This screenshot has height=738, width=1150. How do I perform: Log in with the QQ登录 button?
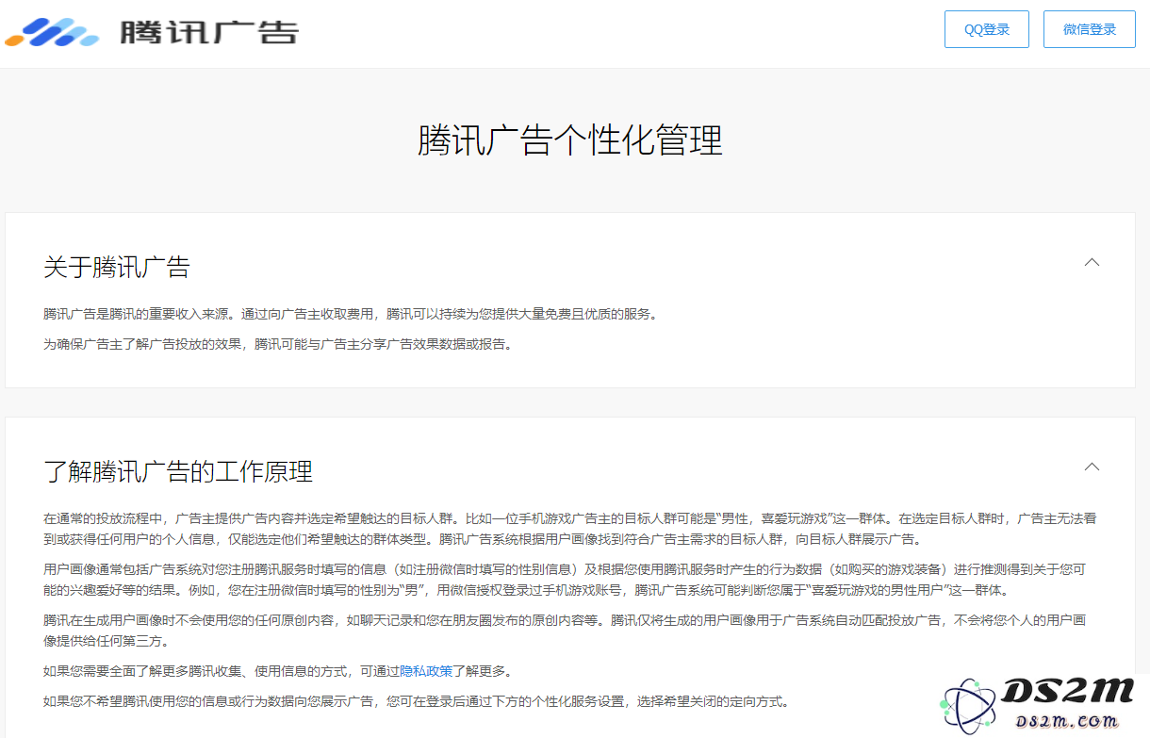point(987,29)
